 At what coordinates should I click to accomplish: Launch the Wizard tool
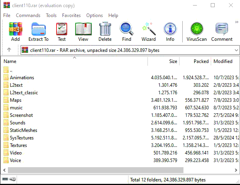coord(149,31)
